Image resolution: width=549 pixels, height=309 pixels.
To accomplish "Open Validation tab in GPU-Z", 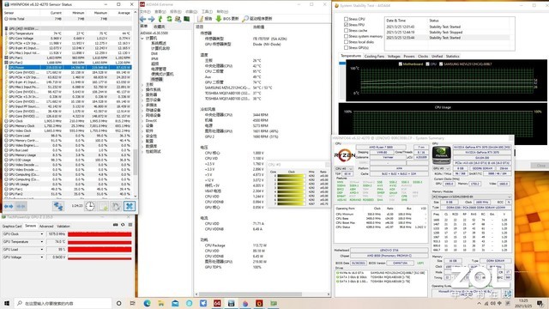I will pos(63,227).
